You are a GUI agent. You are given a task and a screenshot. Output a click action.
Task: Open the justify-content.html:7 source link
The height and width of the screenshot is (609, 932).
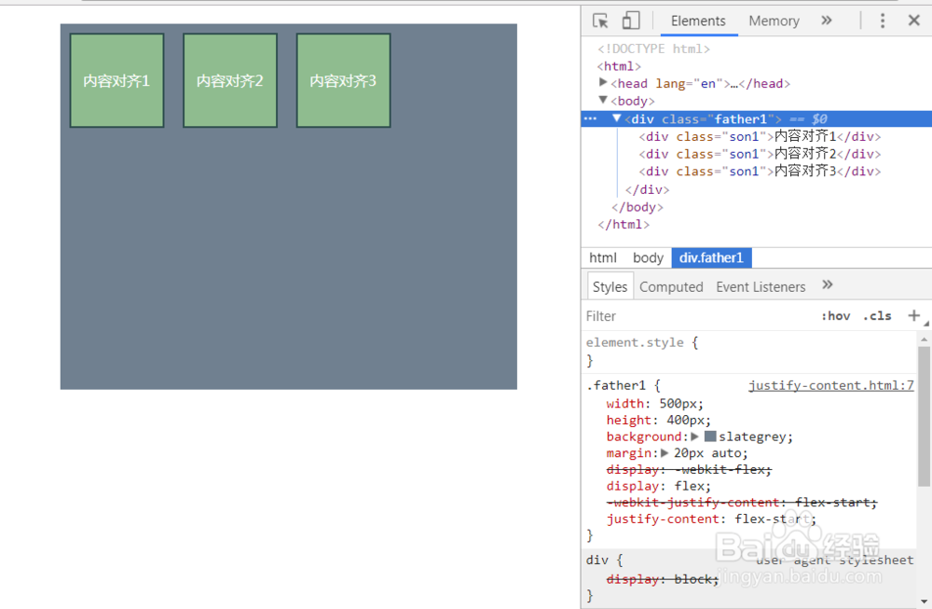[x=831, y=385]
